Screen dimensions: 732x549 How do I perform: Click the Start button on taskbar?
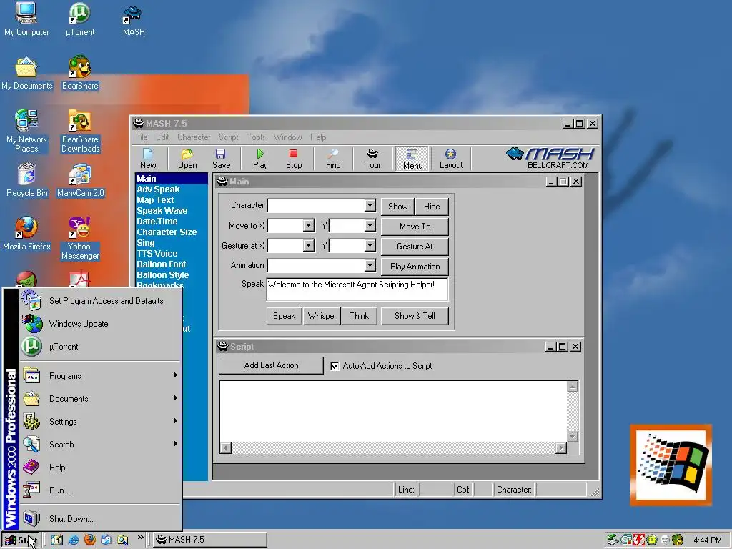pos(21,540)
